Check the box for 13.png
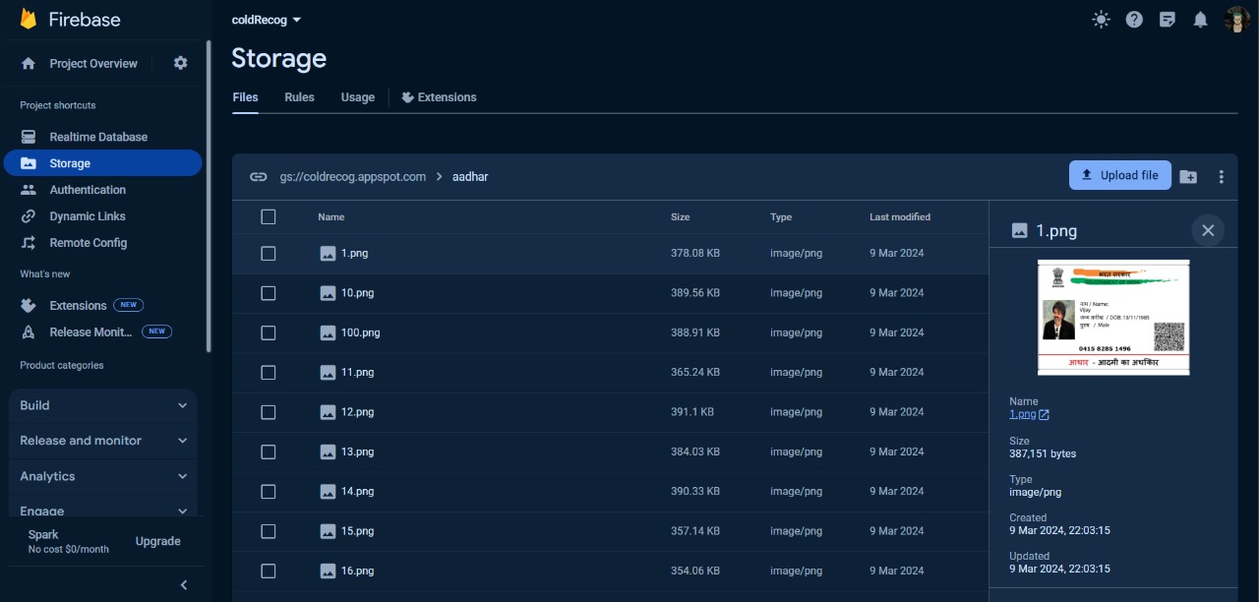Viewport: 1259px width, 602px height. point(269,451)
